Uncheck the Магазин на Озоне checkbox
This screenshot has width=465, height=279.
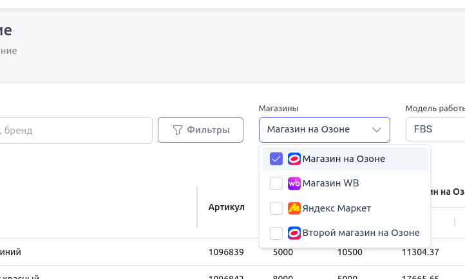[276, 159]
